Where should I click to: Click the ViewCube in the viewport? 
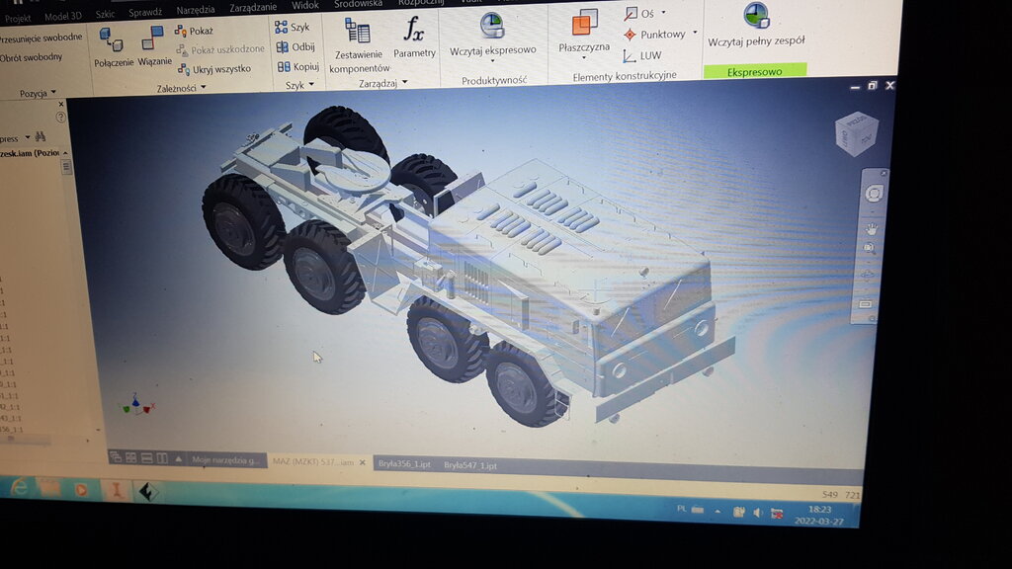tap(855, 132)
